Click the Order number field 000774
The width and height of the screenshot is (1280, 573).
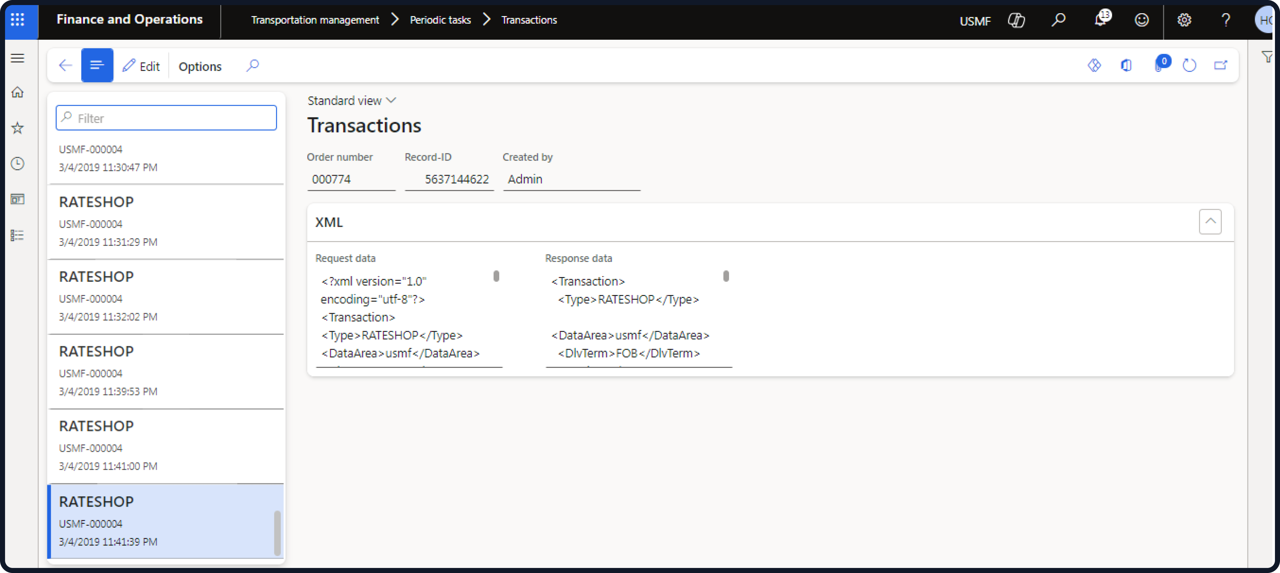click(351, 180)
